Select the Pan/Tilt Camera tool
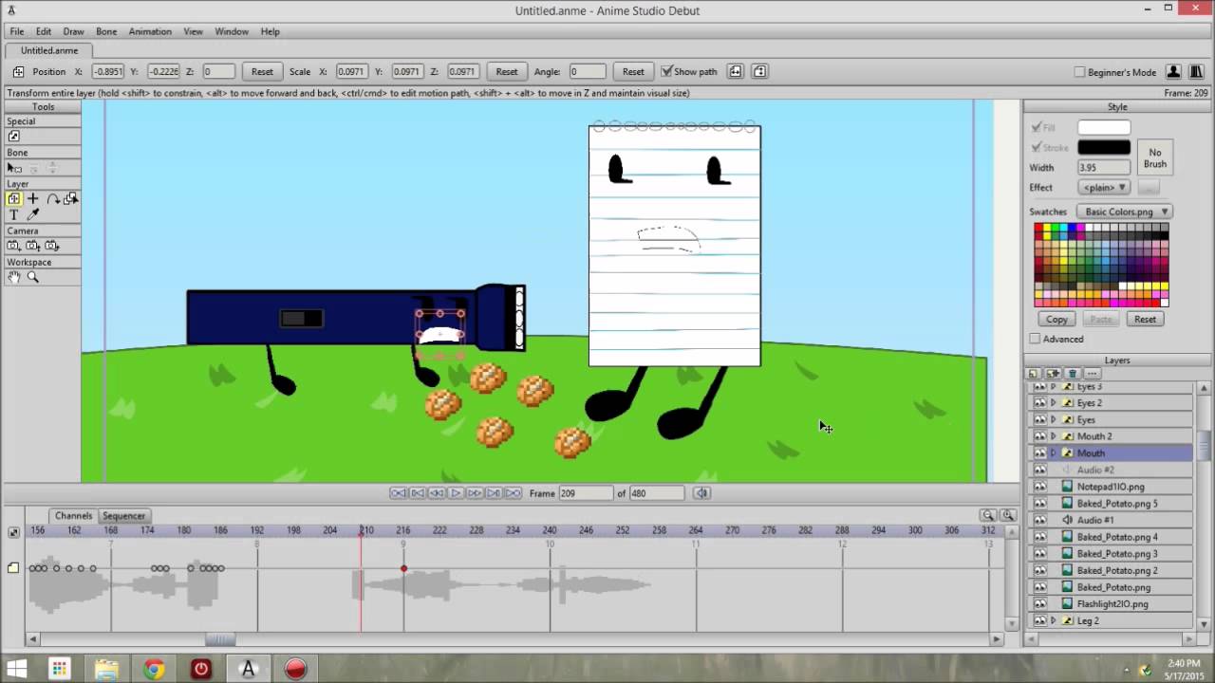This screenshot has width=1215, height=683. [x=52, y=246]
